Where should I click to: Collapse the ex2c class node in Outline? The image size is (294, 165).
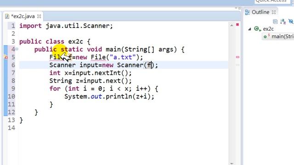pyautogui.click(x=249, y=29)
